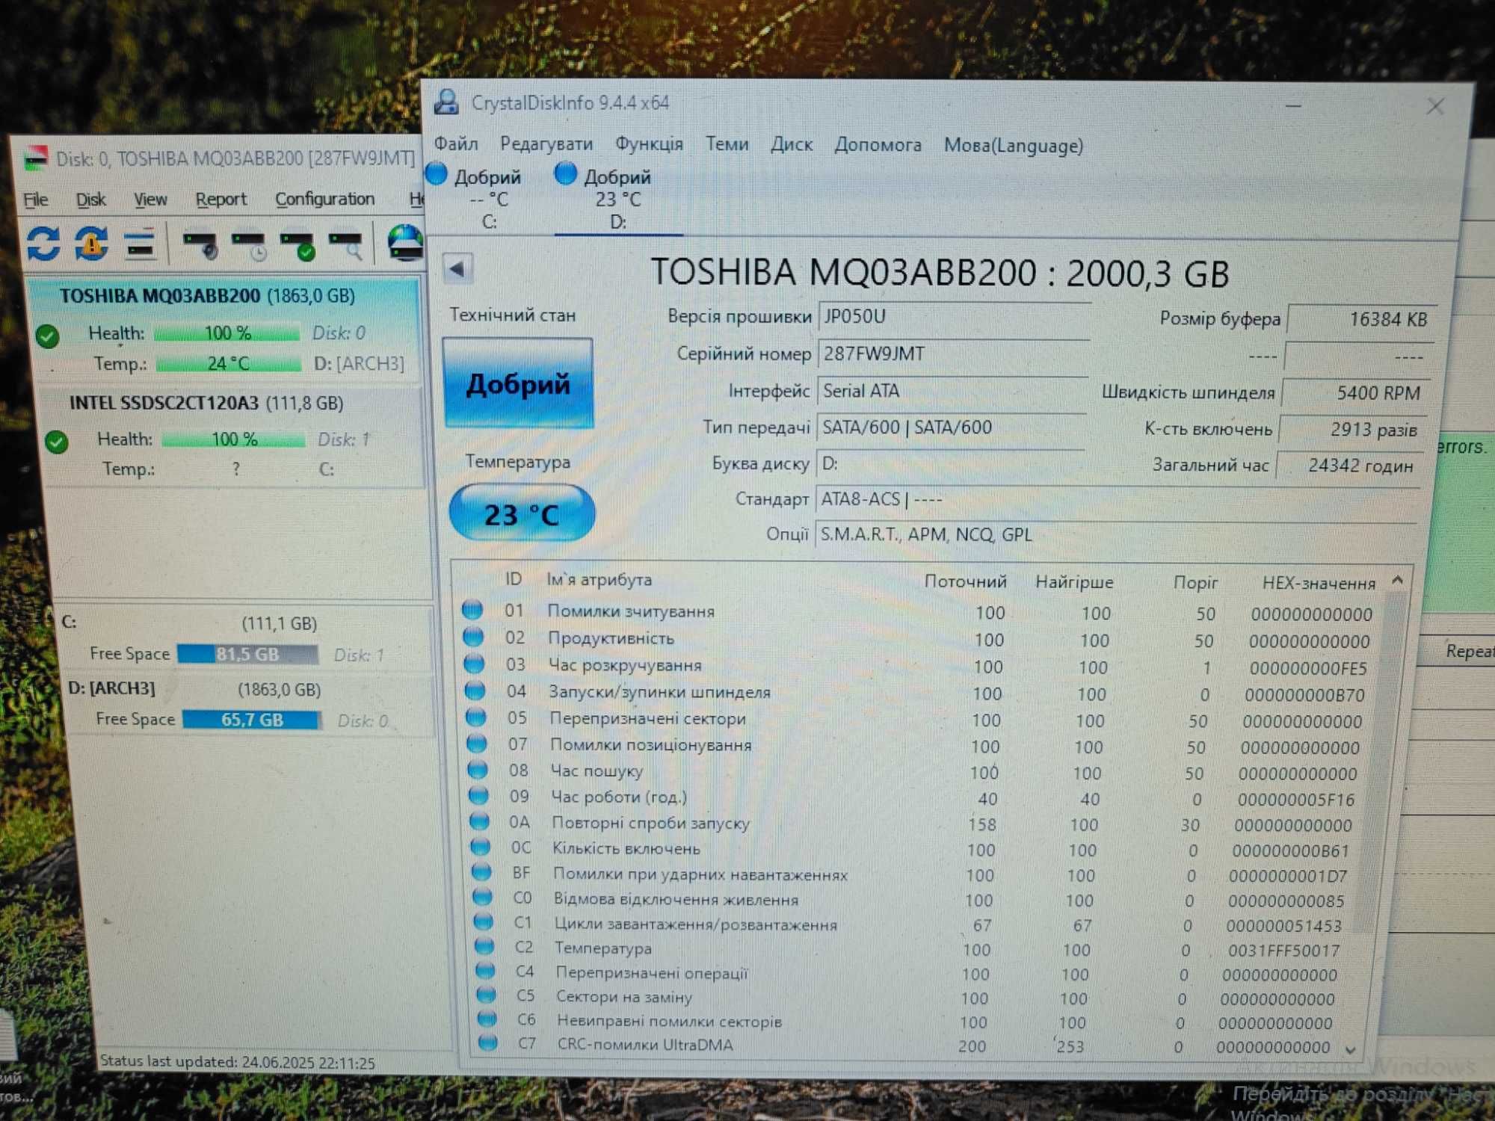This screenshot has width=1495, height=1121.
Task: Click the globe disk icon in Hard Disk Sentinel toolbar
Action: tap(405, 243)
